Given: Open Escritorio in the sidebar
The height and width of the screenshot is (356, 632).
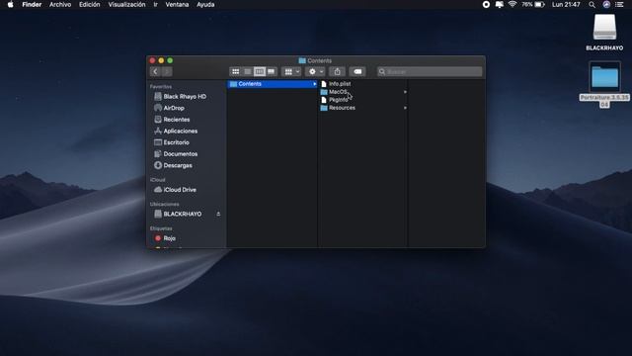Looking at the screenshot, I should click(x=176, y=142).
